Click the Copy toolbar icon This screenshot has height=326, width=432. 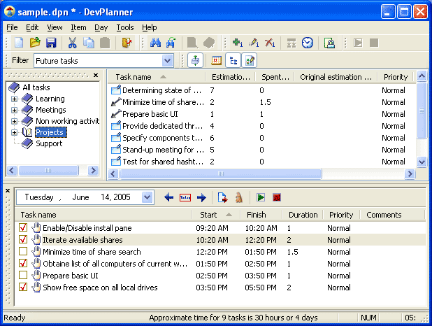(89, 43)
